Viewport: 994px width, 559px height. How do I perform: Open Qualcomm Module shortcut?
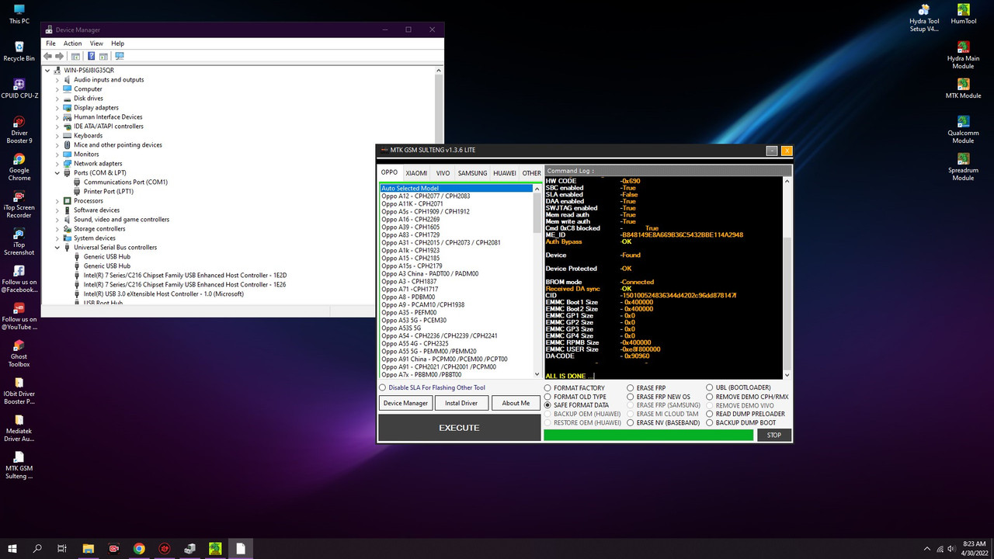coord(963,123)
